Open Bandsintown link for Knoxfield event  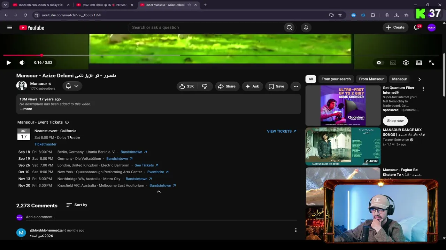pyautogui.click(x=163, y=185)
